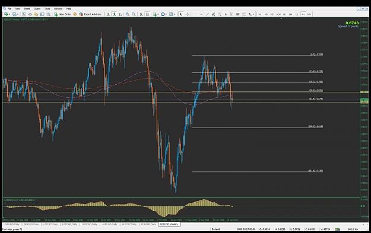Switch to D1 timeframe

click(297, 14)
